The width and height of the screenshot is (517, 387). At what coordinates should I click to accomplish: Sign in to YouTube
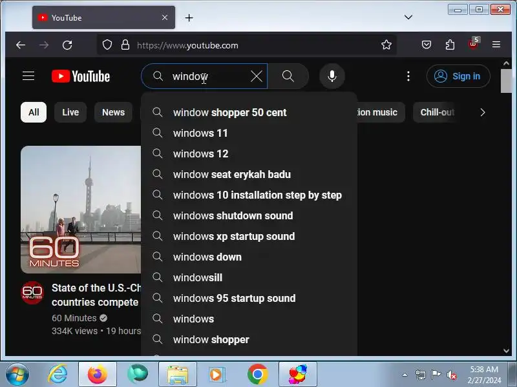pos(458,76)
